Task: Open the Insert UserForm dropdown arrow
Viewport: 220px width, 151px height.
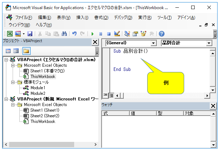Action: coord(24,34)
